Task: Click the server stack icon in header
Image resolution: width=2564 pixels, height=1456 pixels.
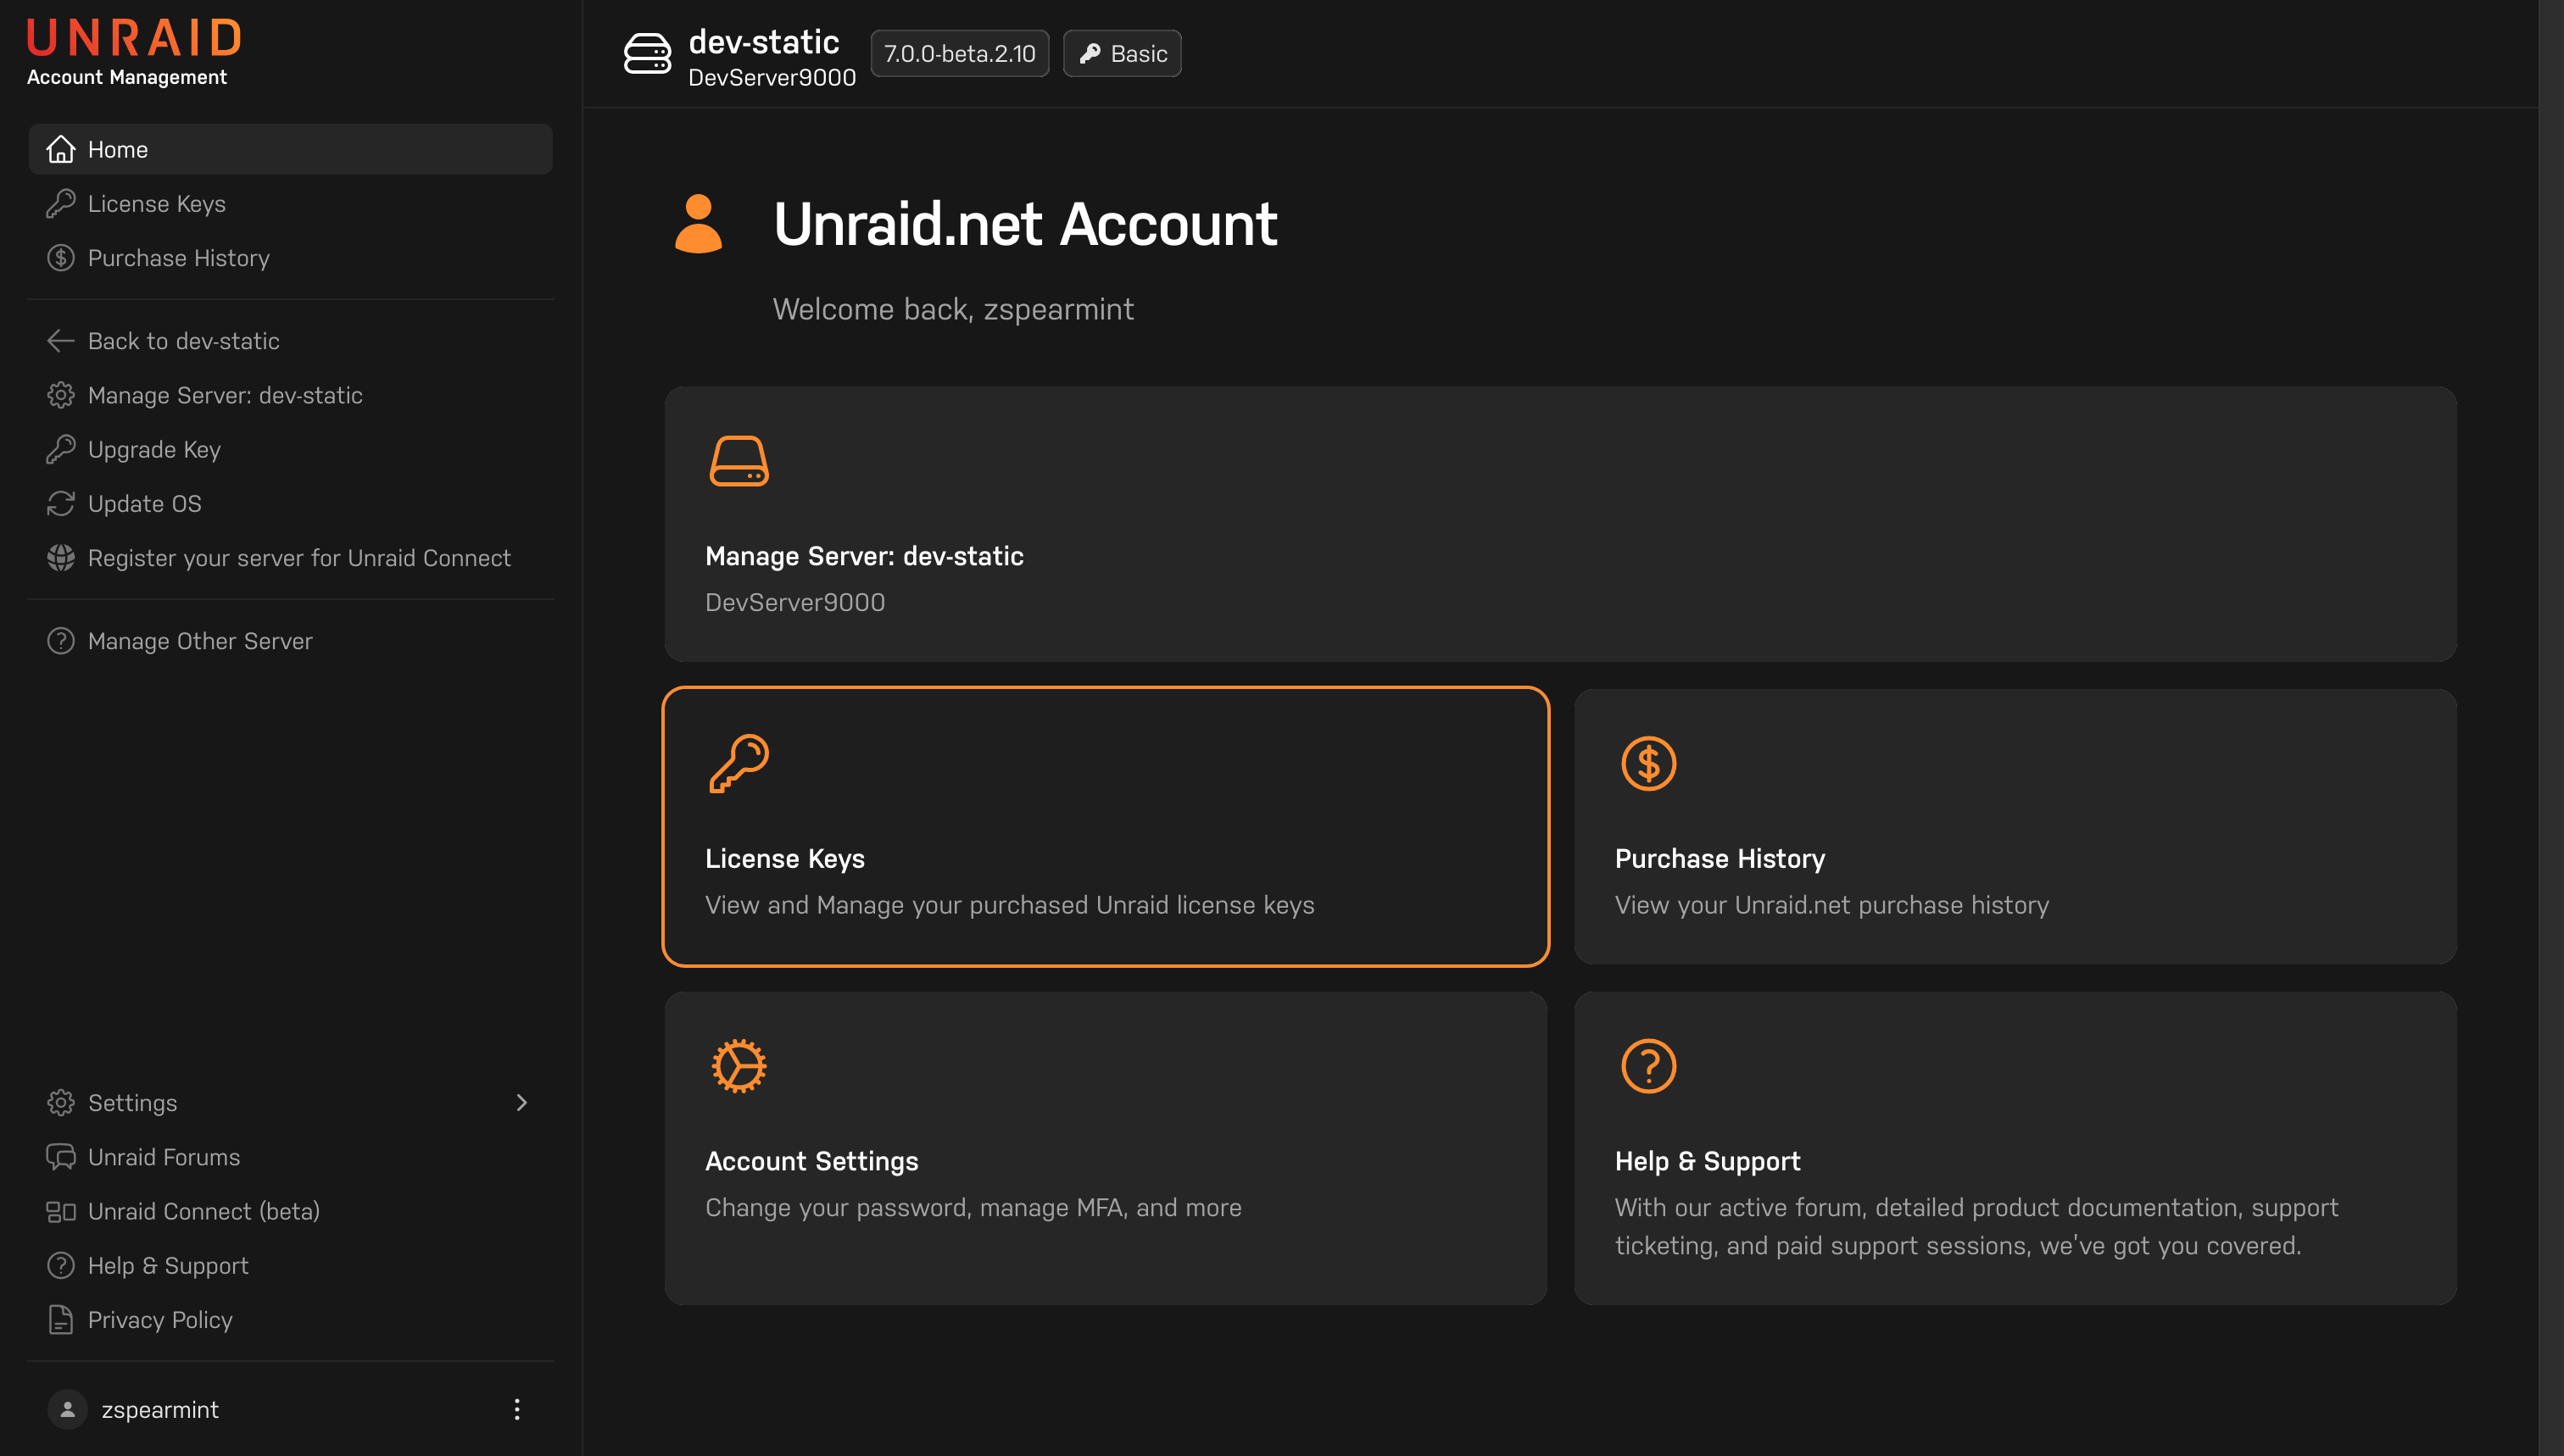Action: pos(647,53)
